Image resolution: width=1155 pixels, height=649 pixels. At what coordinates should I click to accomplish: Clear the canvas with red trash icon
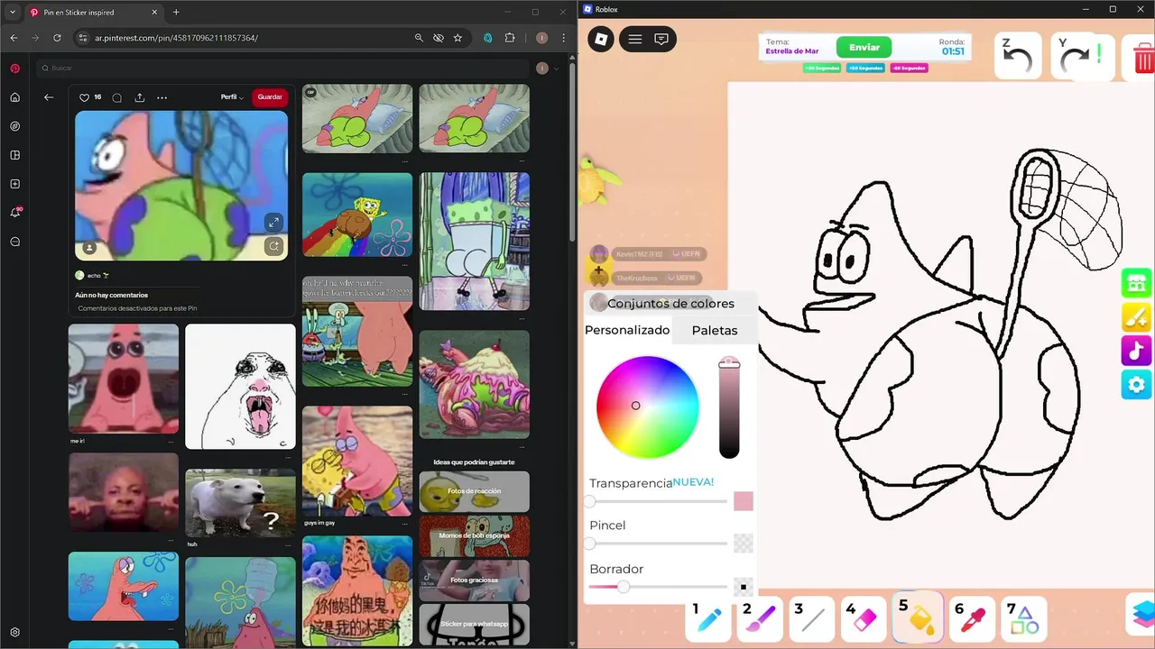click(x=1141, y=59)
